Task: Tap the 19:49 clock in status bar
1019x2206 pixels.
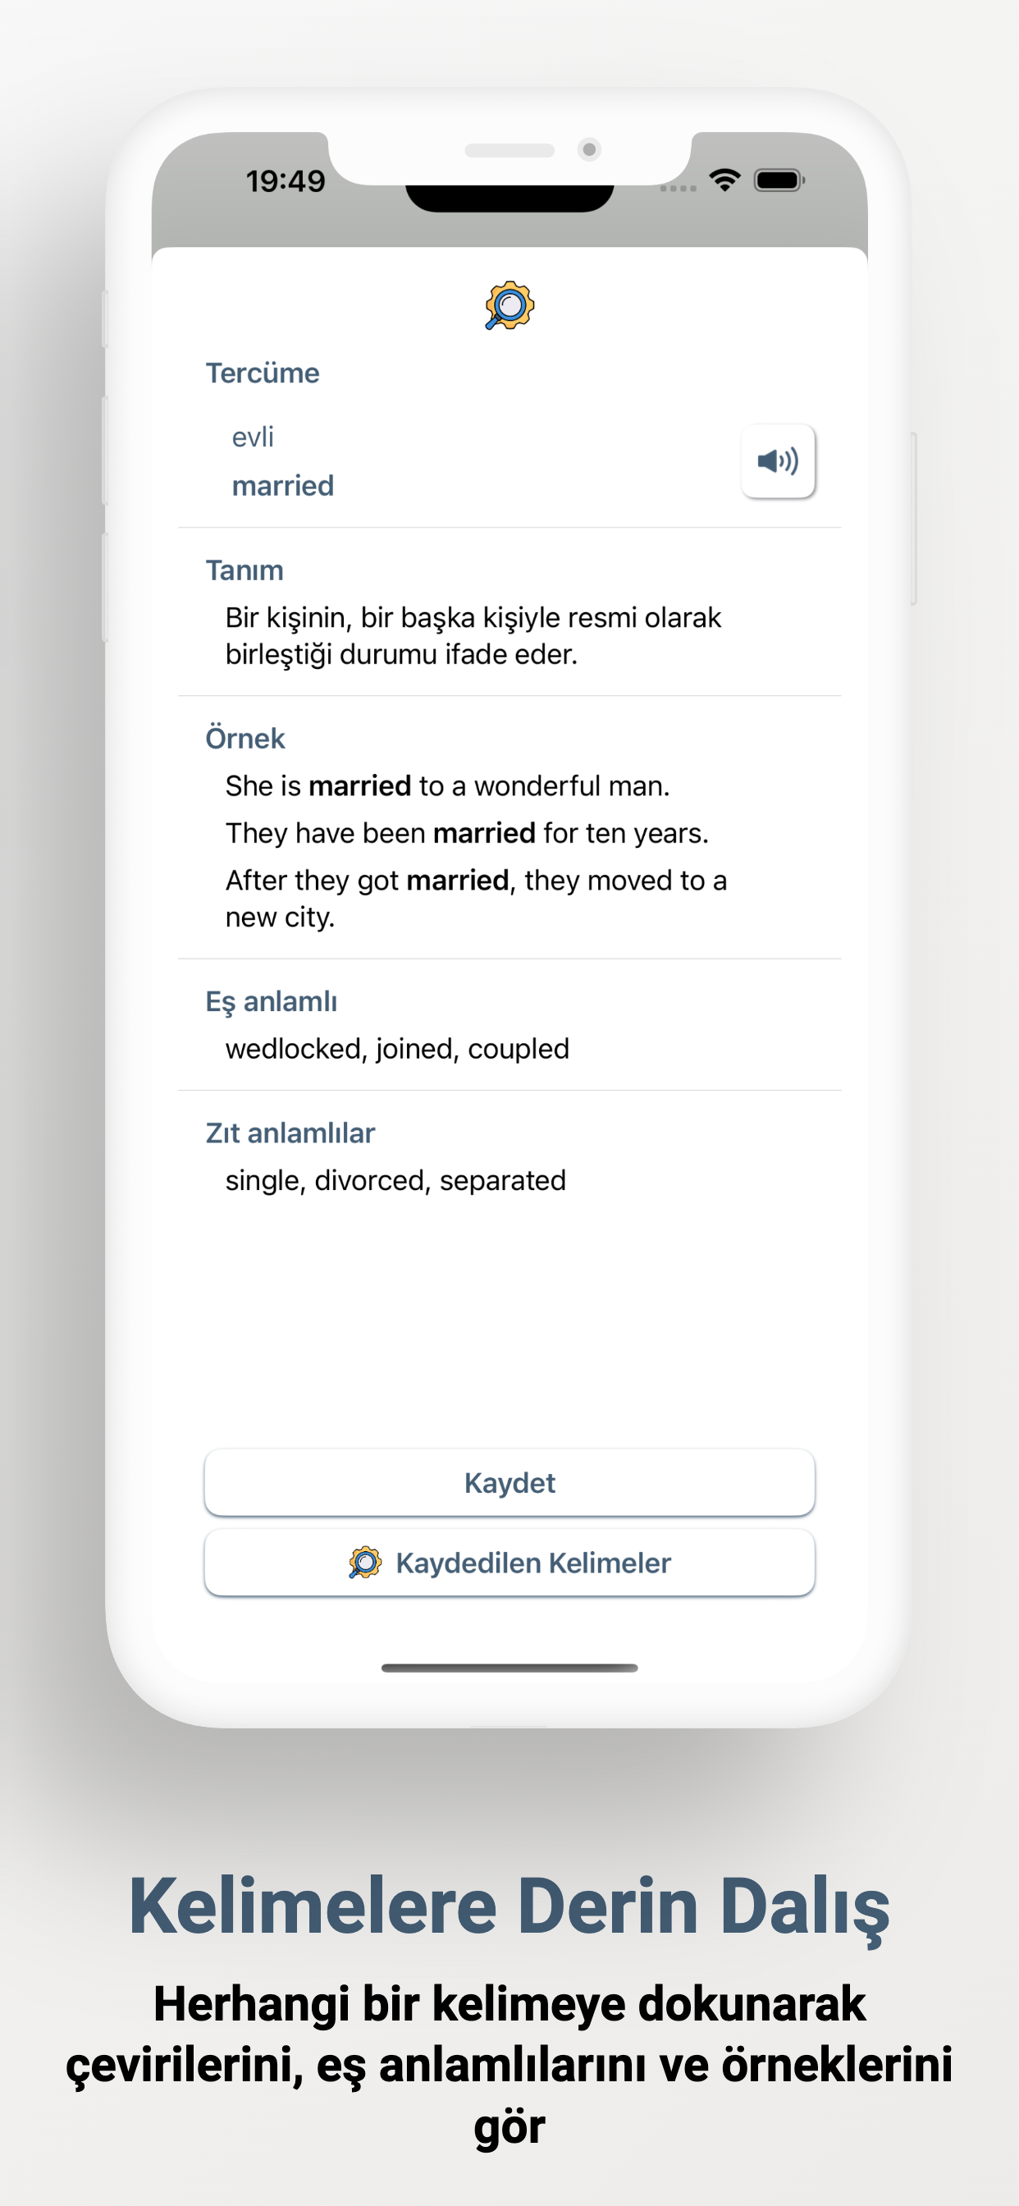Action: (286, 181)
